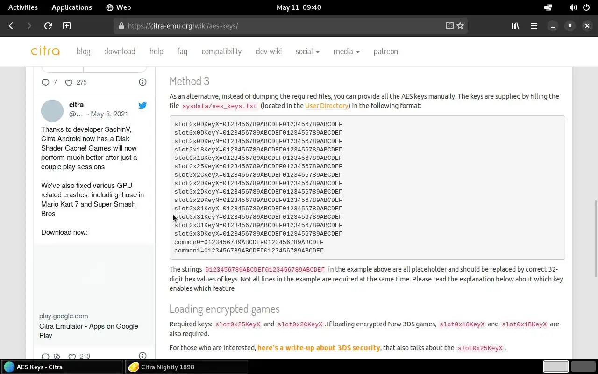Open the dev wiki page
This screenshot has height=374, width=598.
pyautogui.click(x=269, y=51)
